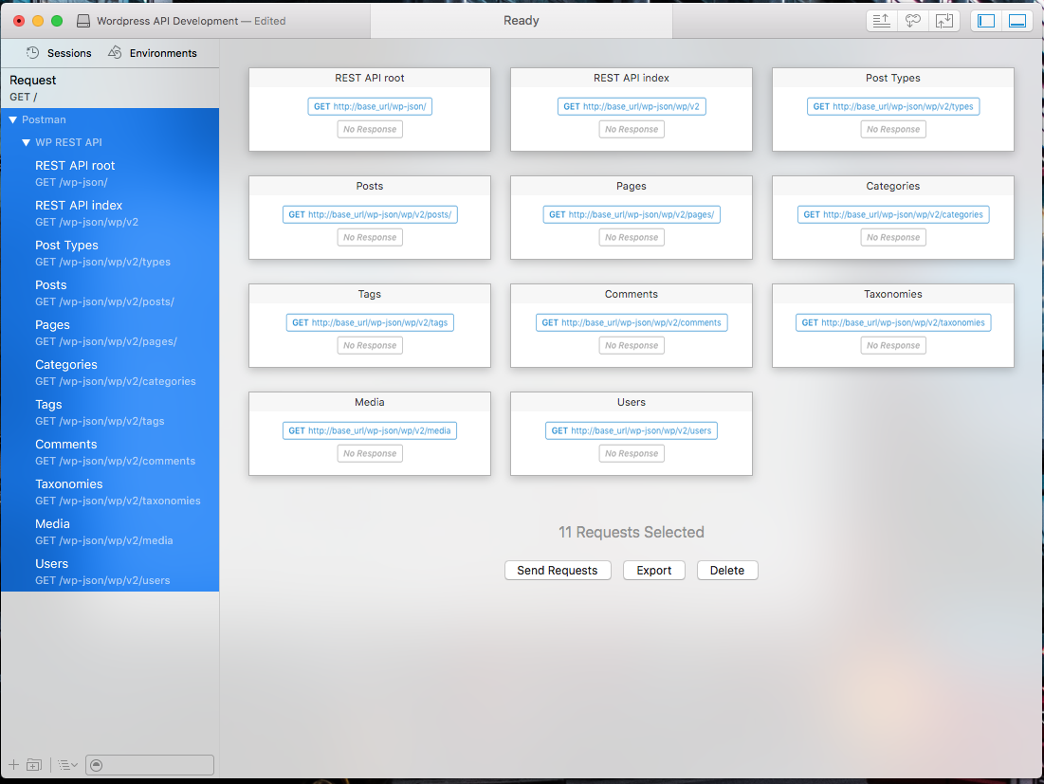
Task: Add a new request with plus icon
Action: [13, 765]
